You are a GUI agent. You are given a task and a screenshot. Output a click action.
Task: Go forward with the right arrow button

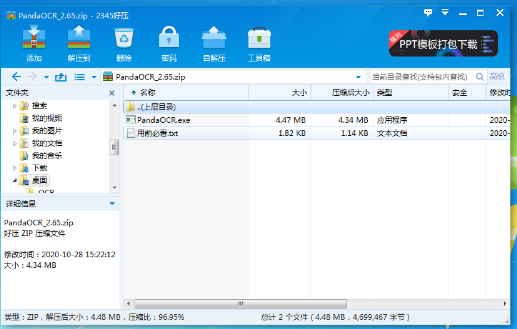click(x=32, y=77)
